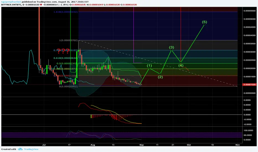Click the 0.00003500 price axis label

pyautogui.click(x=250, y=44)
